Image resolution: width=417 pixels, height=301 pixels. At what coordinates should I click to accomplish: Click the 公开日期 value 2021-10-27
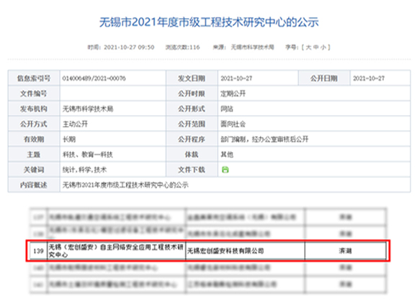369,78
